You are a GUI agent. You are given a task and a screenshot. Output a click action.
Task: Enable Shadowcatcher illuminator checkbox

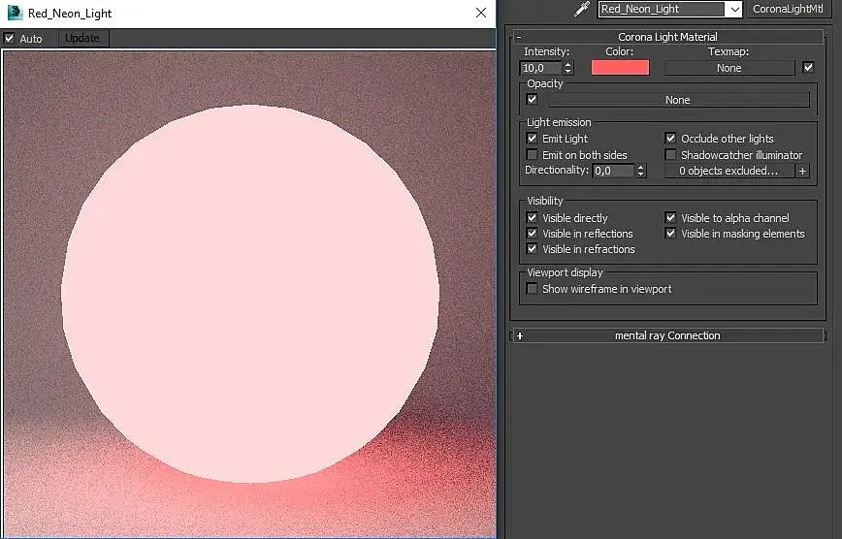pos(670,154)
